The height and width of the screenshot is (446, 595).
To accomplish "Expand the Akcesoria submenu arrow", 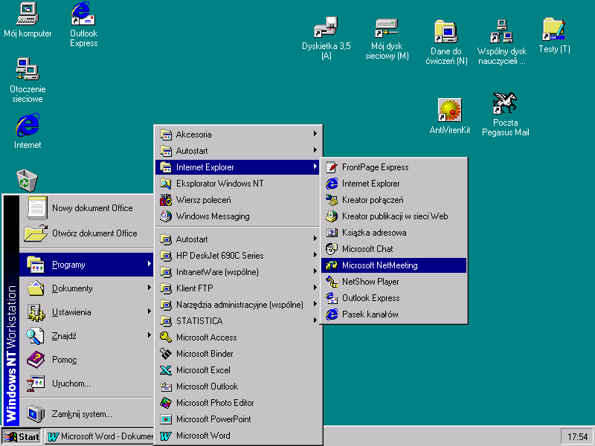I will point(315,134).
